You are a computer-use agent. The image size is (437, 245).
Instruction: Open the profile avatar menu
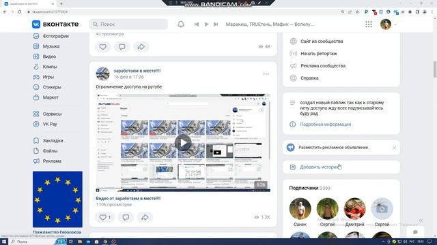(386, 24)
